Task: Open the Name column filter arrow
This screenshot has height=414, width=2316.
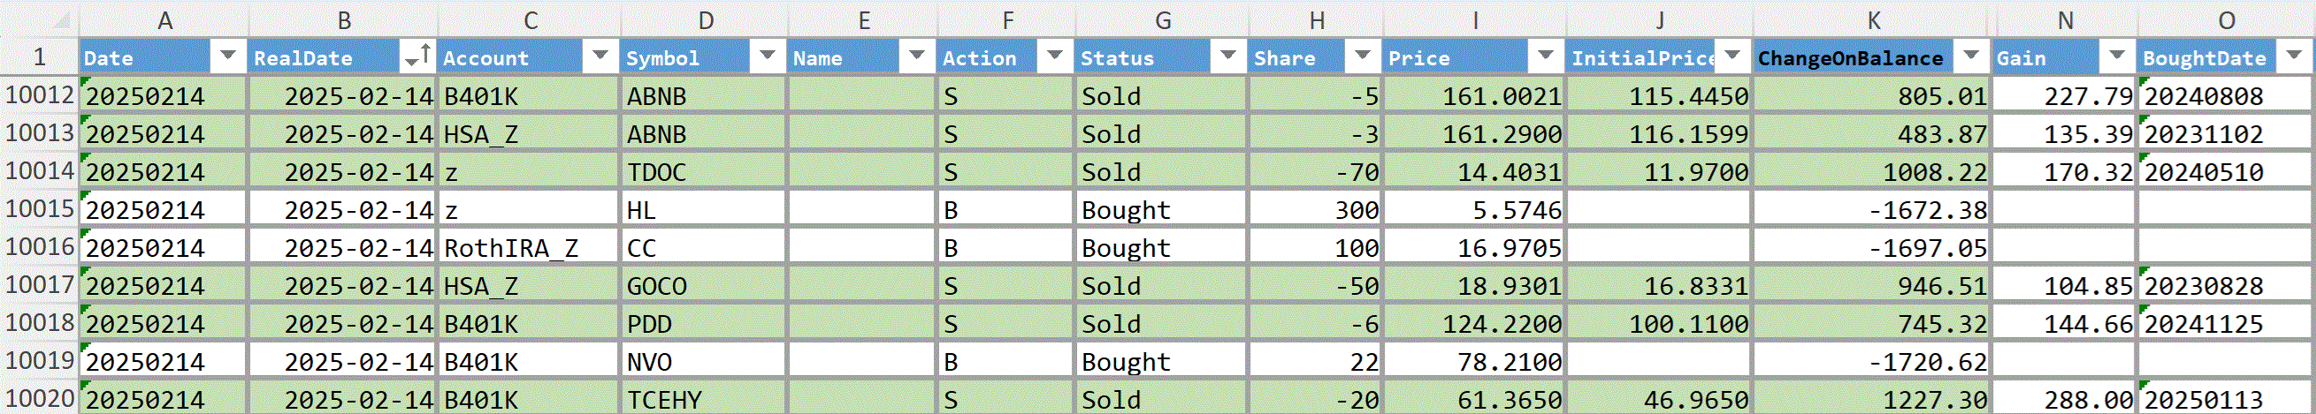Action: point(916,56)
